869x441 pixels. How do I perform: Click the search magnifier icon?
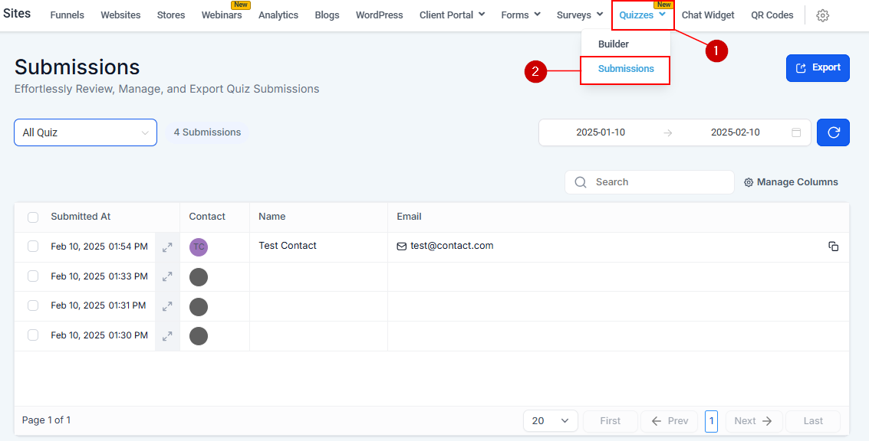click(x=581, y=182)
